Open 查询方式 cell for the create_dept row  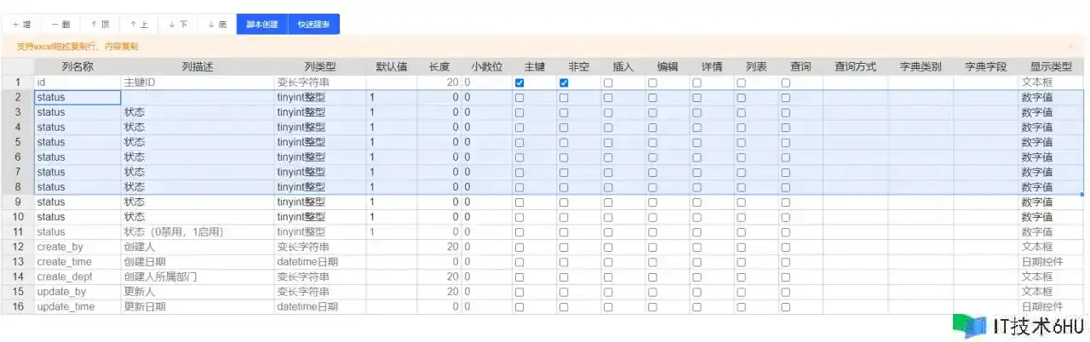(x=855, y=276)
